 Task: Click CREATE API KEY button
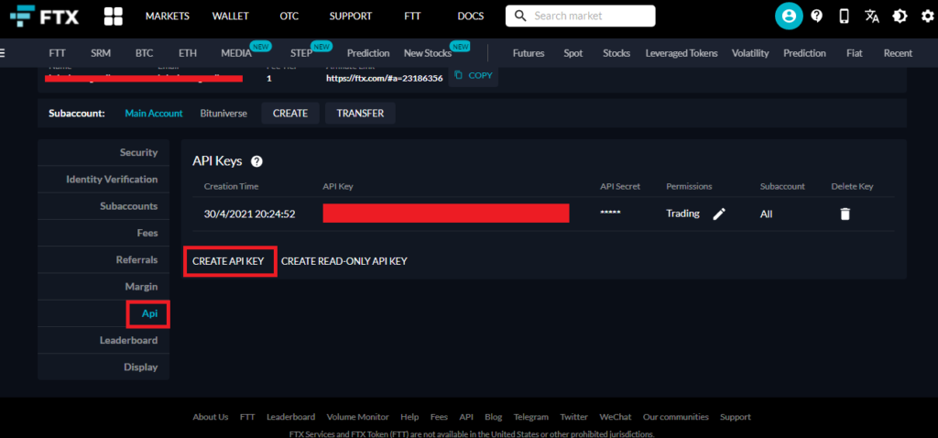228,261
